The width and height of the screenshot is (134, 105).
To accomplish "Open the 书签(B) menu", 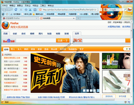I will 35,6.
